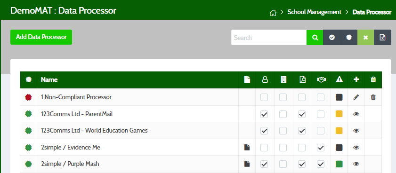This screenshot has width=396, height=173.
Task: Click green risk swatch for 2simple / Purple Mash
Action: [339, 164]
